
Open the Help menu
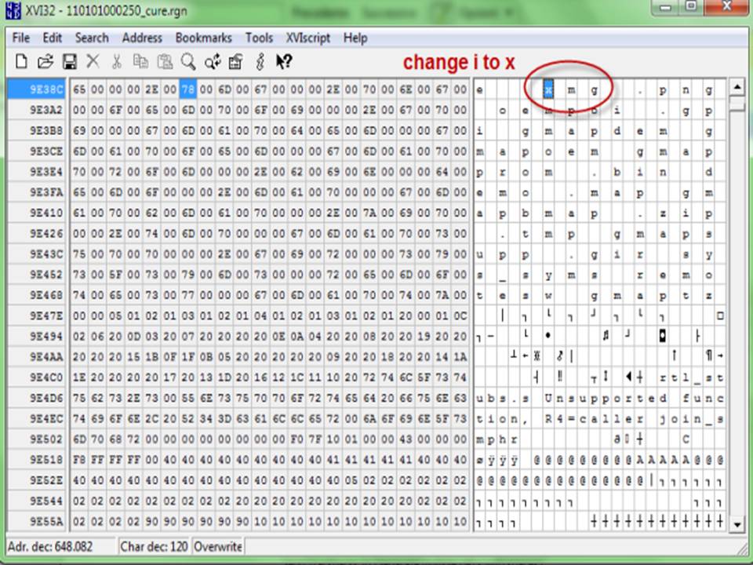point(355,38)
